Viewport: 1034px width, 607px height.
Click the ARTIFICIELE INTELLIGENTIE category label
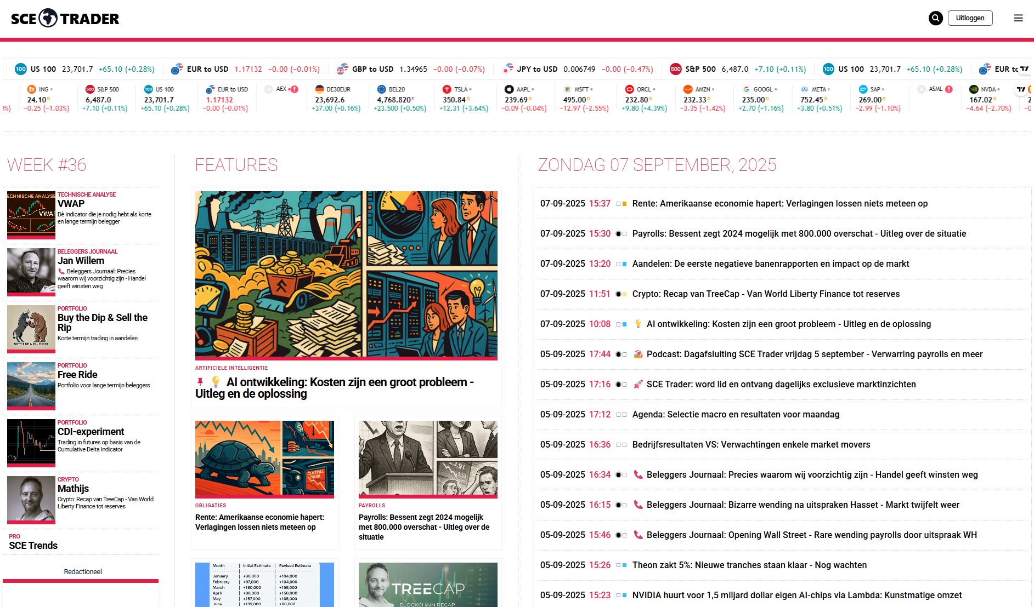(x=231, y=368)
